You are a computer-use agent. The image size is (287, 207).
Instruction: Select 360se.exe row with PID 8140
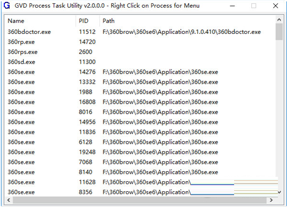[140, 172]
